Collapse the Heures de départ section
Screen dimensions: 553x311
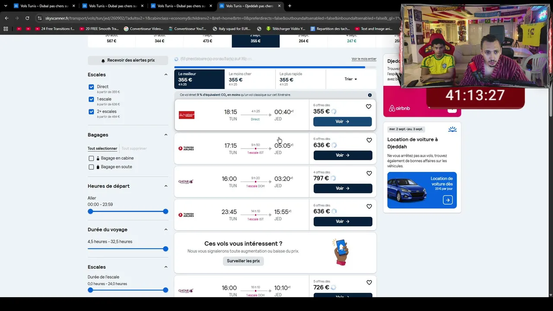tap(165, 186)
